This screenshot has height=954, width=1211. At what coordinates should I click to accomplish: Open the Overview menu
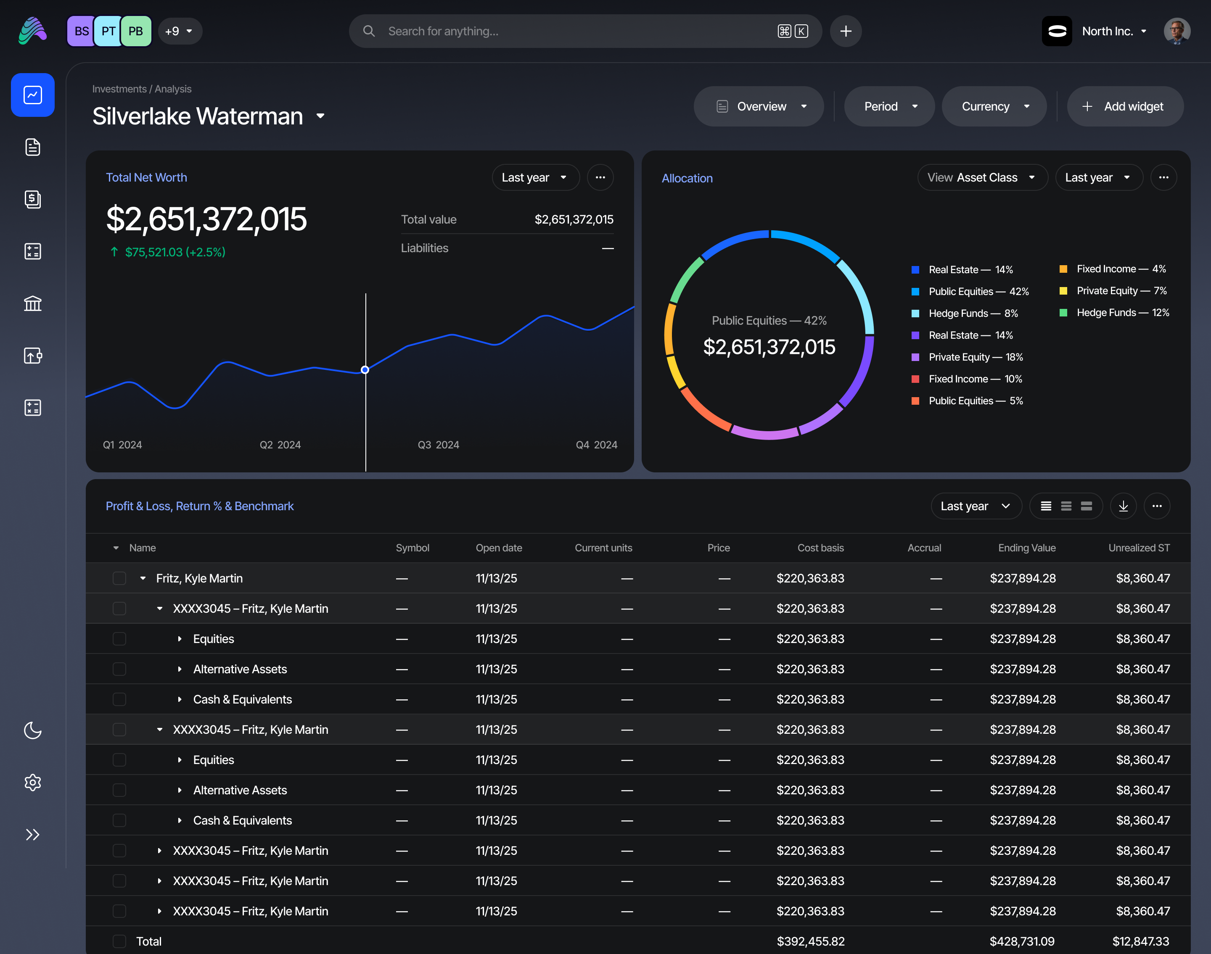758,106
